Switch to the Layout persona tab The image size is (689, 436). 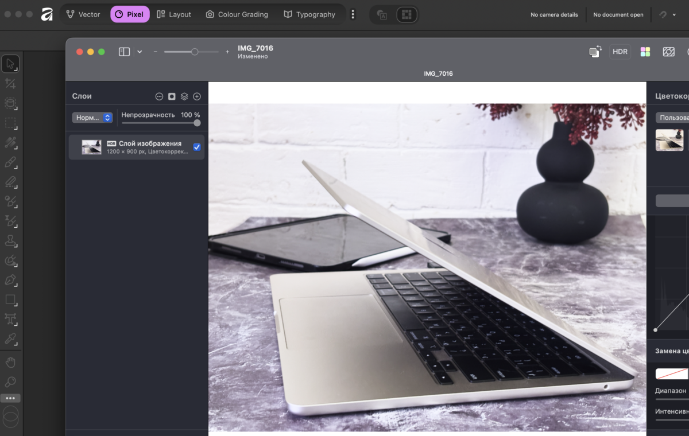(174, 14)
